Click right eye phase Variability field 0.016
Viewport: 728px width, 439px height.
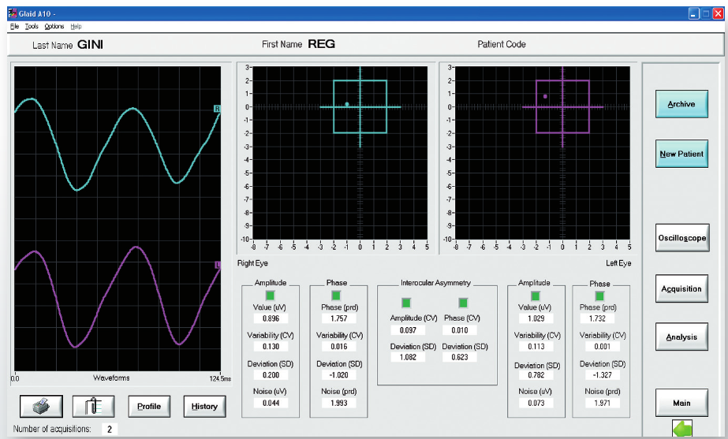[x=339, y=347]
